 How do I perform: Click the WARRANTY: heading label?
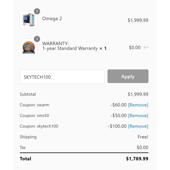coord(56,43)
